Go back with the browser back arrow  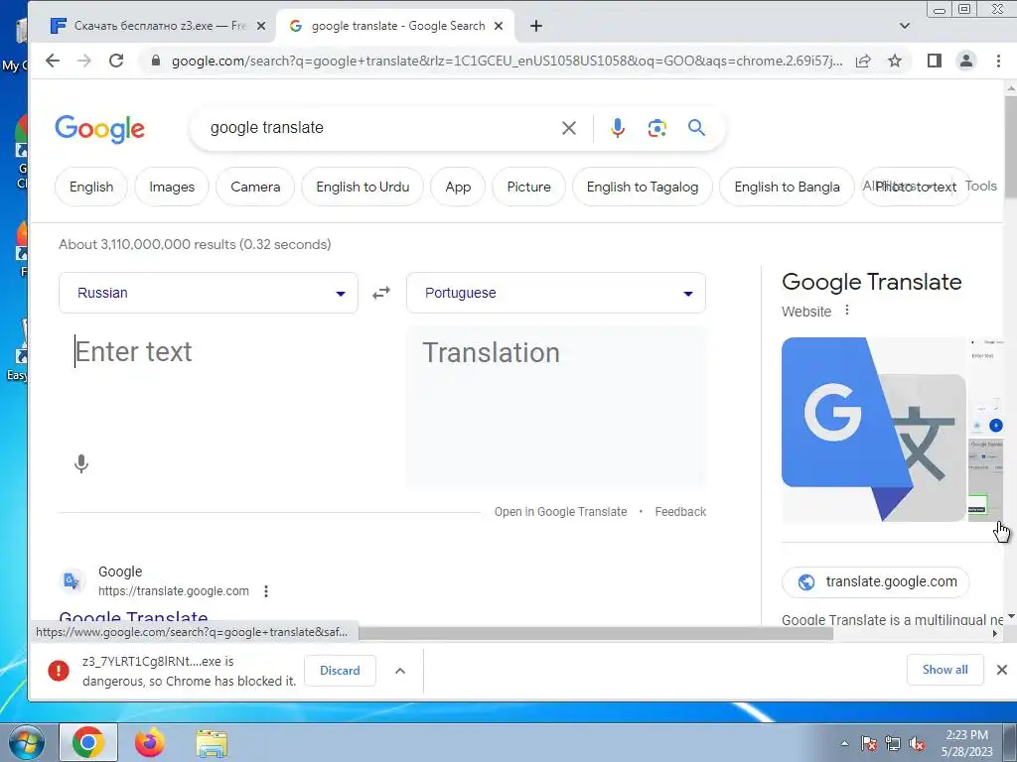click(53, 61)
